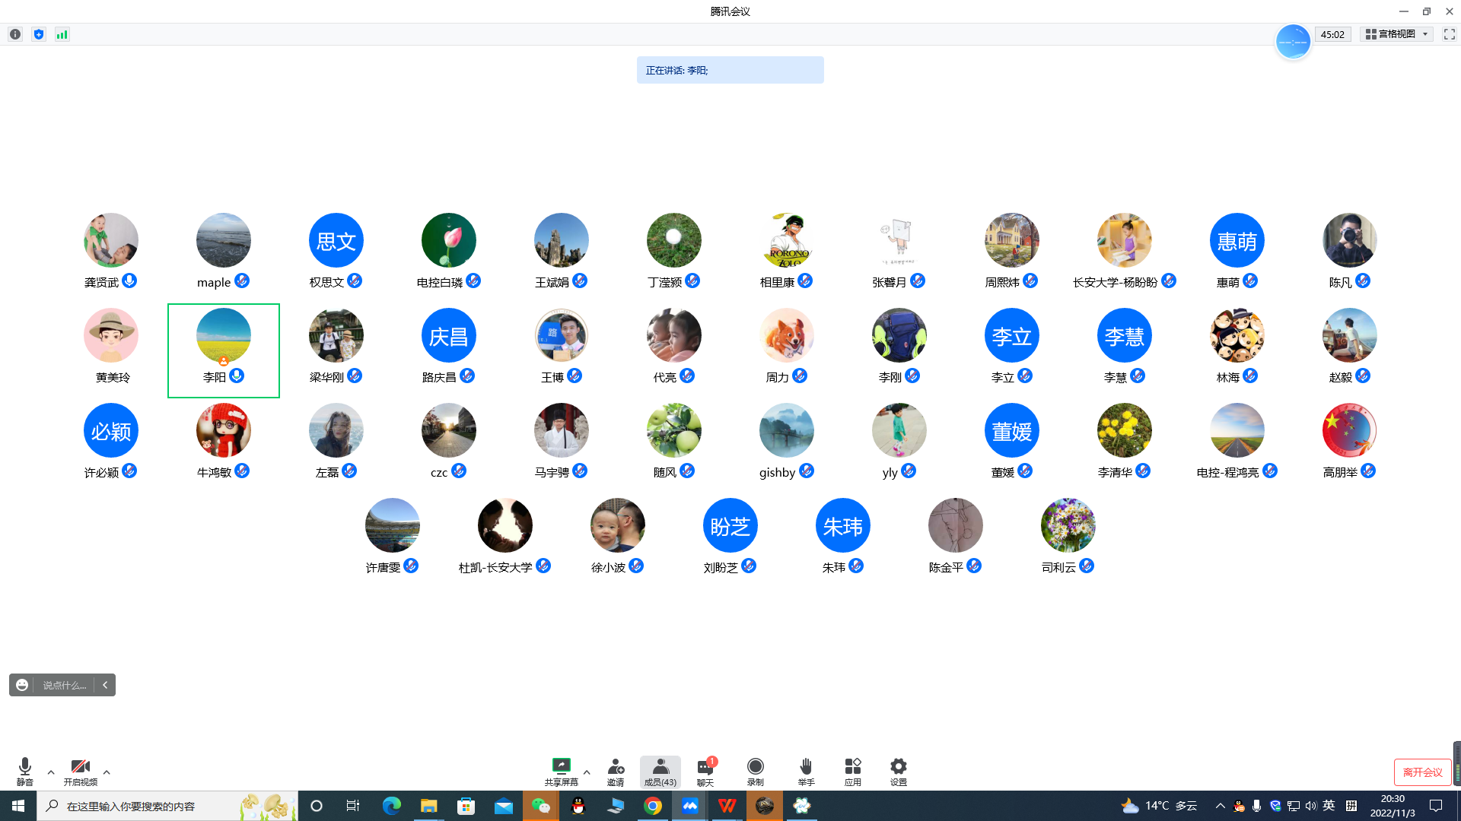The image size is (1461, 821).
Task: Click the 离开会议 leave meeting button
Action: pyautogui.click(x=1422, y=772)
